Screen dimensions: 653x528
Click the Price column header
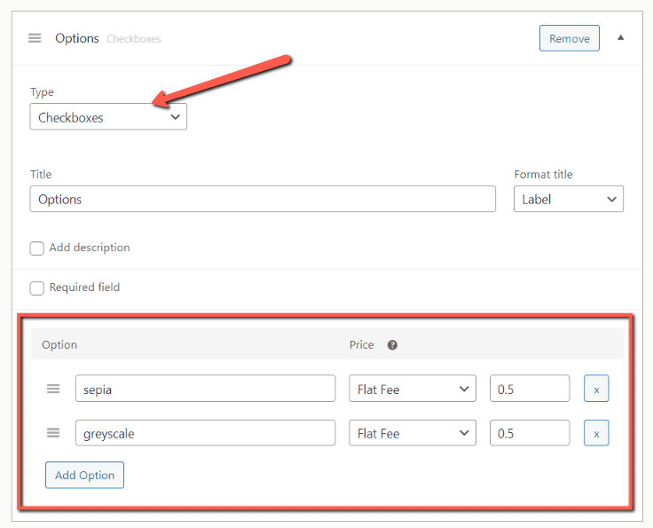coord(361,345)
